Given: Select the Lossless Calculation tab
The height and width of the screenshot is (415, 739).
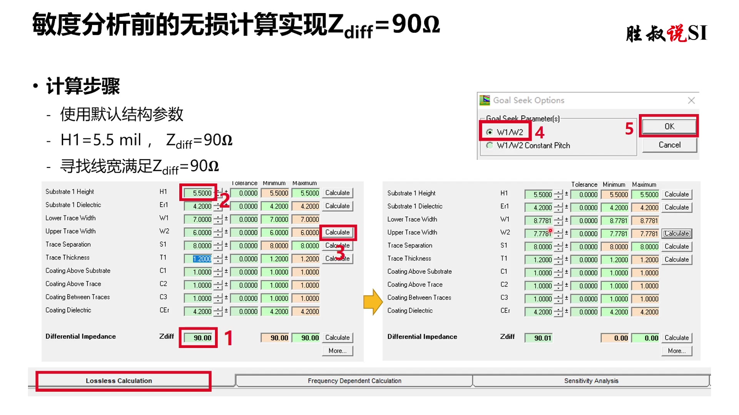Looking at the screenshot, I should (119, 380).
